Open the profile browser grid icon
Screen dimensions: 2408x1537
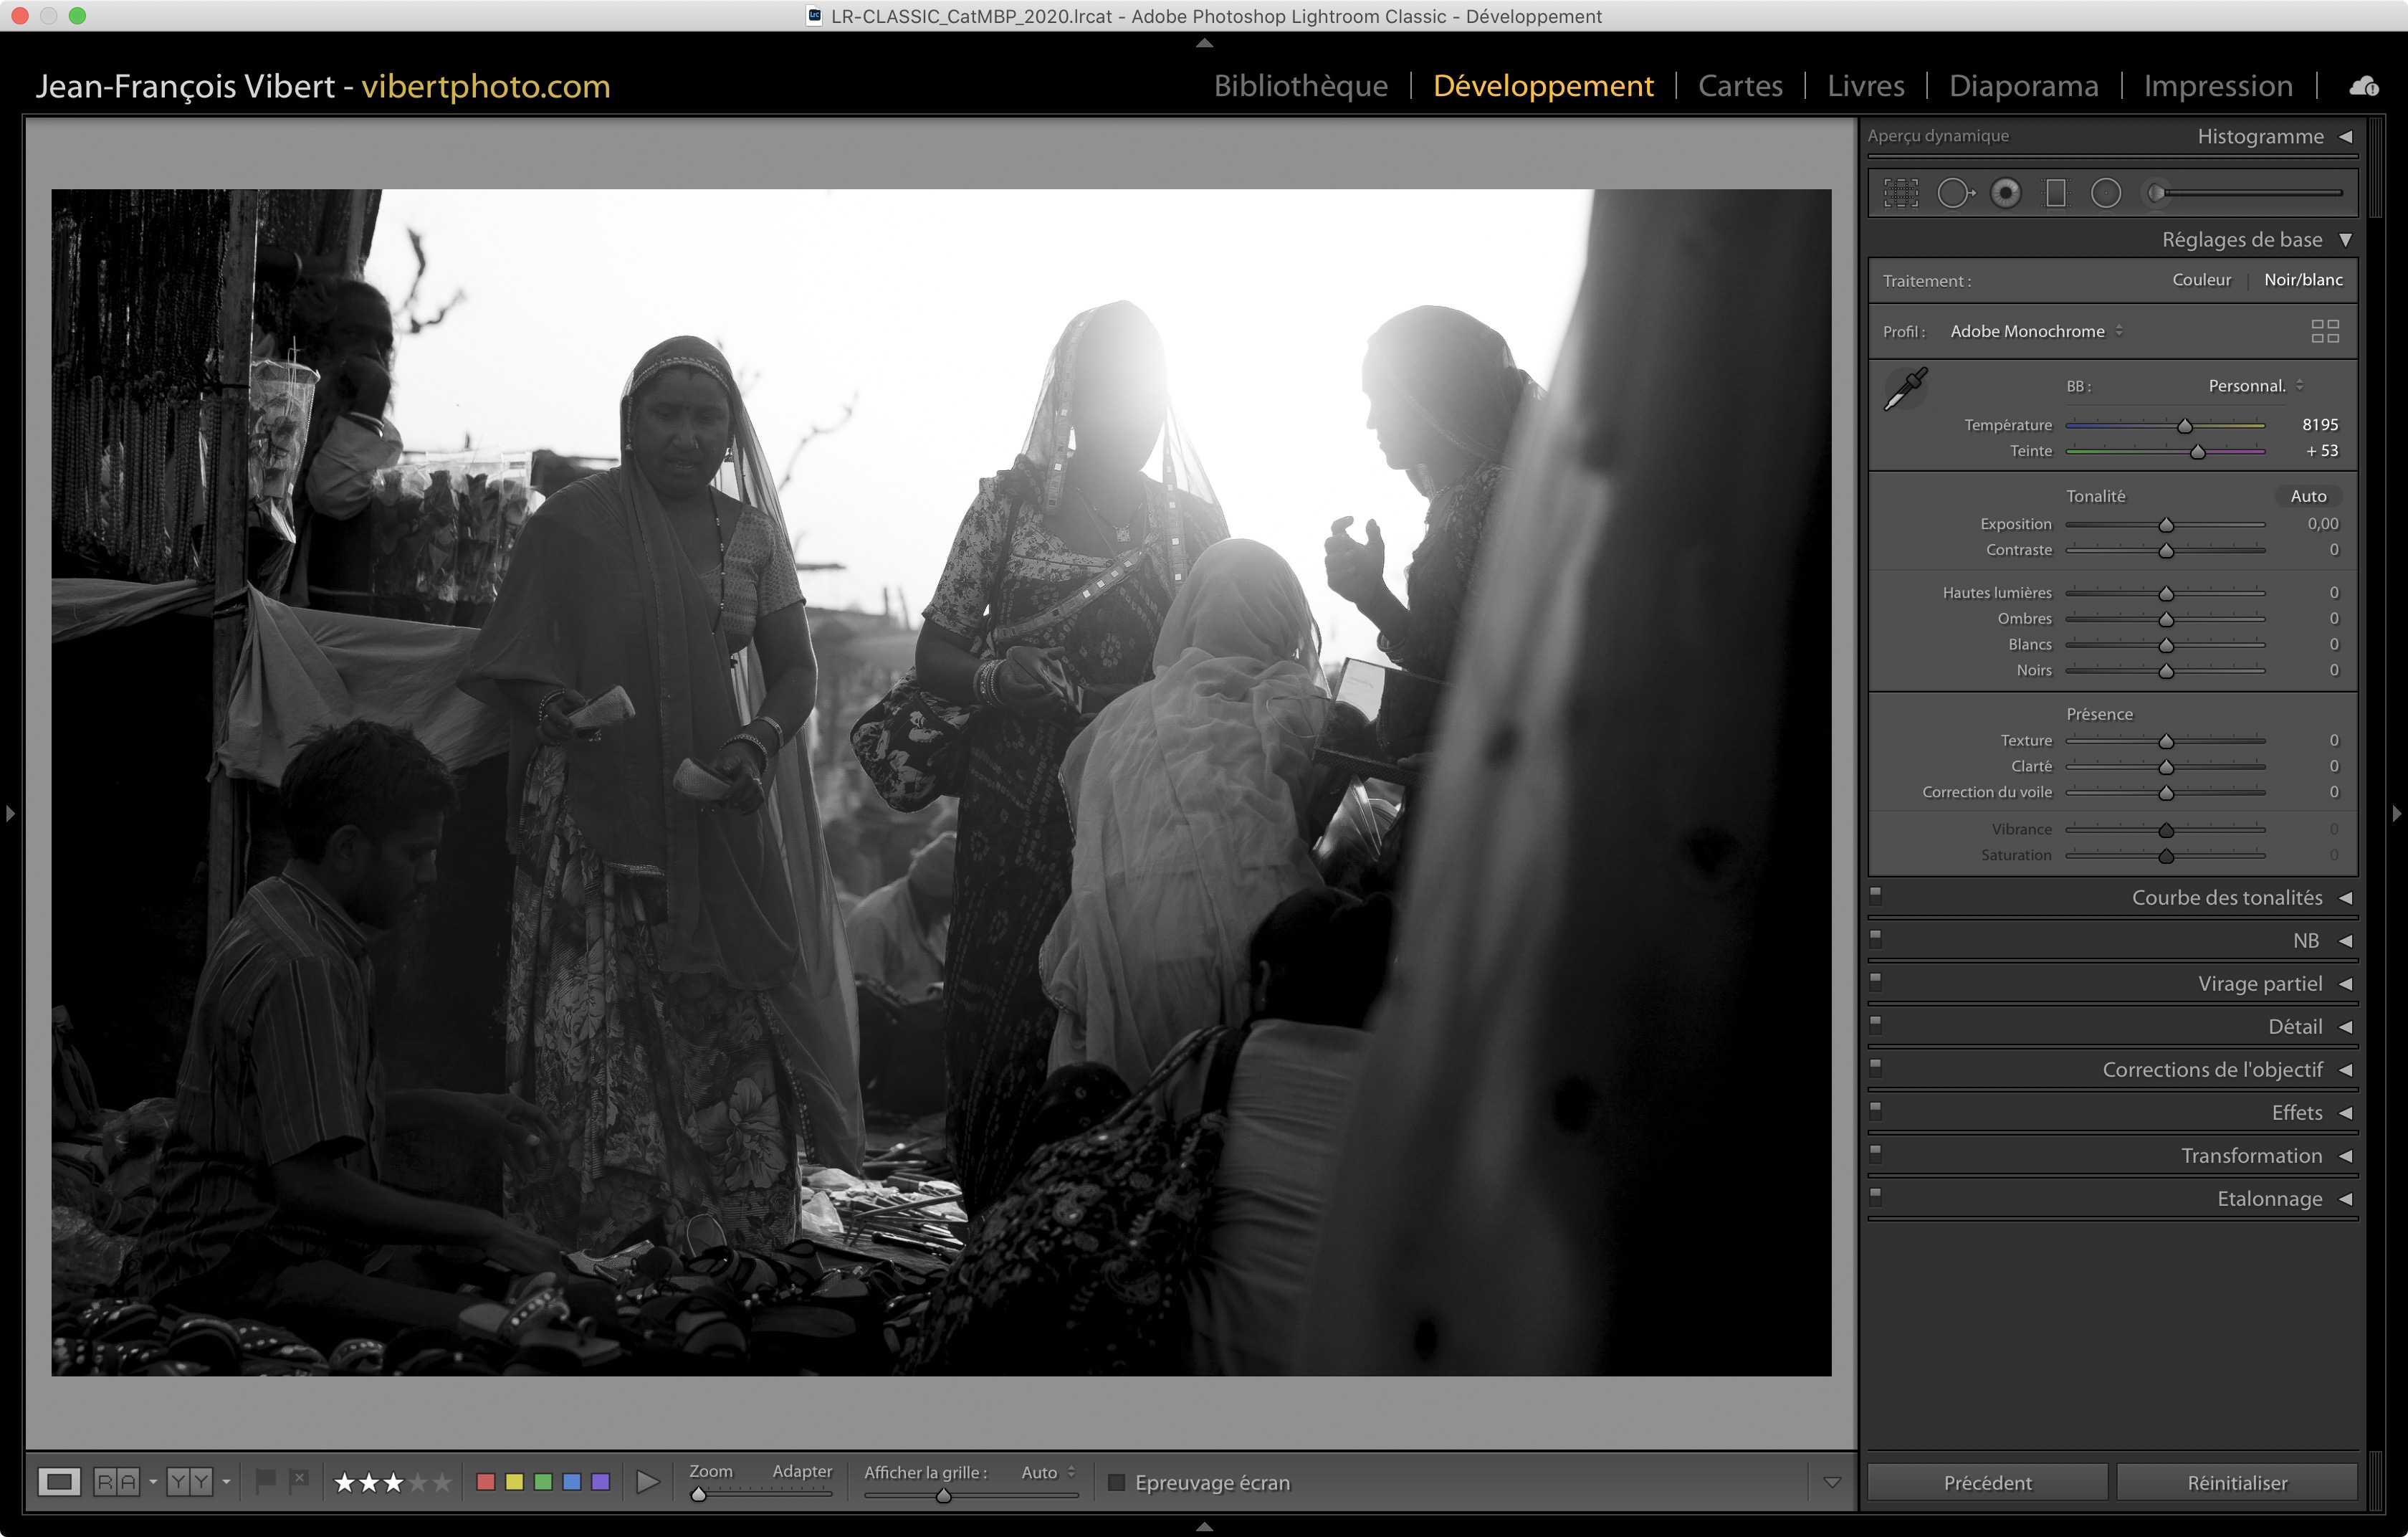pos(2324,331)
